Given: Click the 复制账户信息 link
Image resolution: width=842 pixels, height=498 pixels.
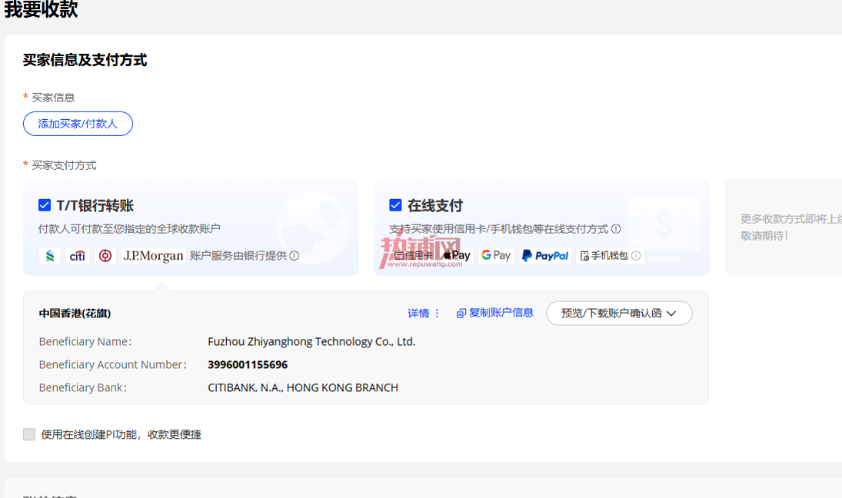Looking at the screenshot, I should (x=494, y=313).
